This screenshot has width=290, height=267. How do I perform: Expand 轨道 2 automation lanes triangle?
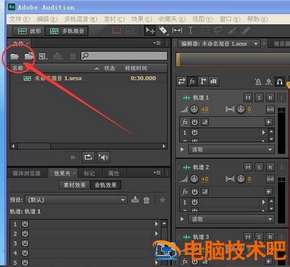pyautogui.click(x=182, y=219)
